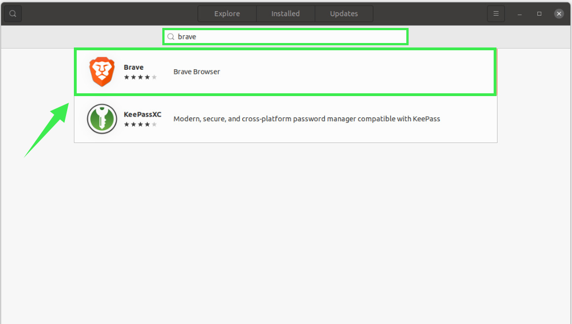This screenshot has width=572, height=324.
Task: Switch to the Explore tab
Action: tap(227, 14)
